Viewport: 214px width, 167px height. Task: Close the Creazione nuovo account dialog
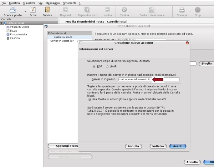187,43
